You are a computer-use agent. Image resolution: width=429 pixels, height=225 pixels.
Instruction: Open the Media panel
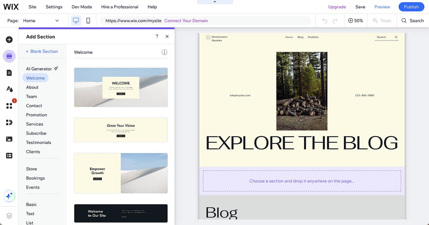(9, 139)
